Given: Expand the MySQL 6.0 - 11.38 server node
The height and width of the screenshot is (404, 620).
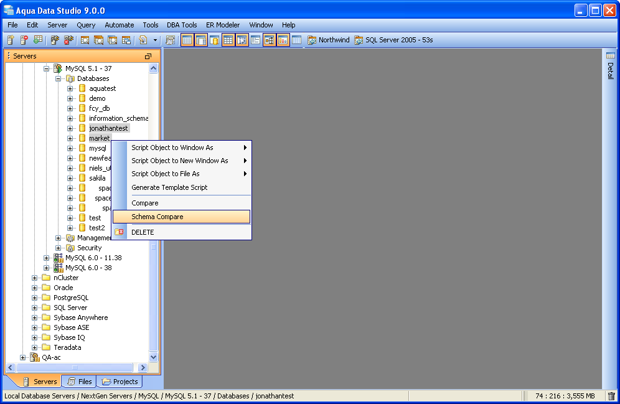Looking at the screenshot, I should pyautogui.click(x=46, y=258).
